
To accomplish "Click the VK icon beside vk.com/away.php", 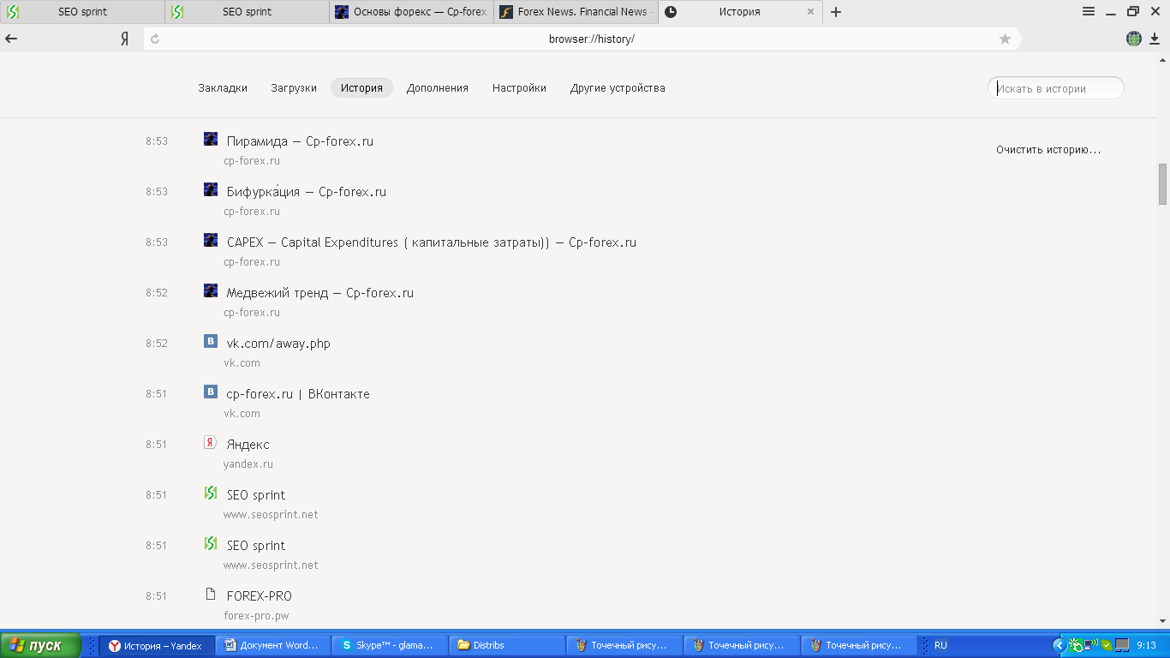I will coord(211,341).
